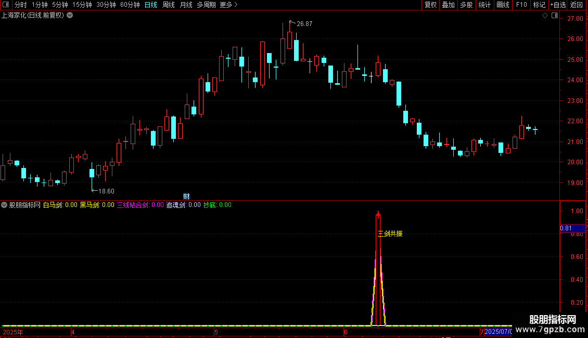Screen dimensions: 588x338
Task: Click the 标记 mark button
Action: click(x=539, y=5)
